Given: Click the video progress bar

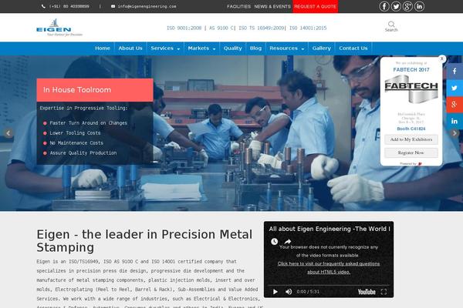Looking at the screenshot, I should click(329, 286).
